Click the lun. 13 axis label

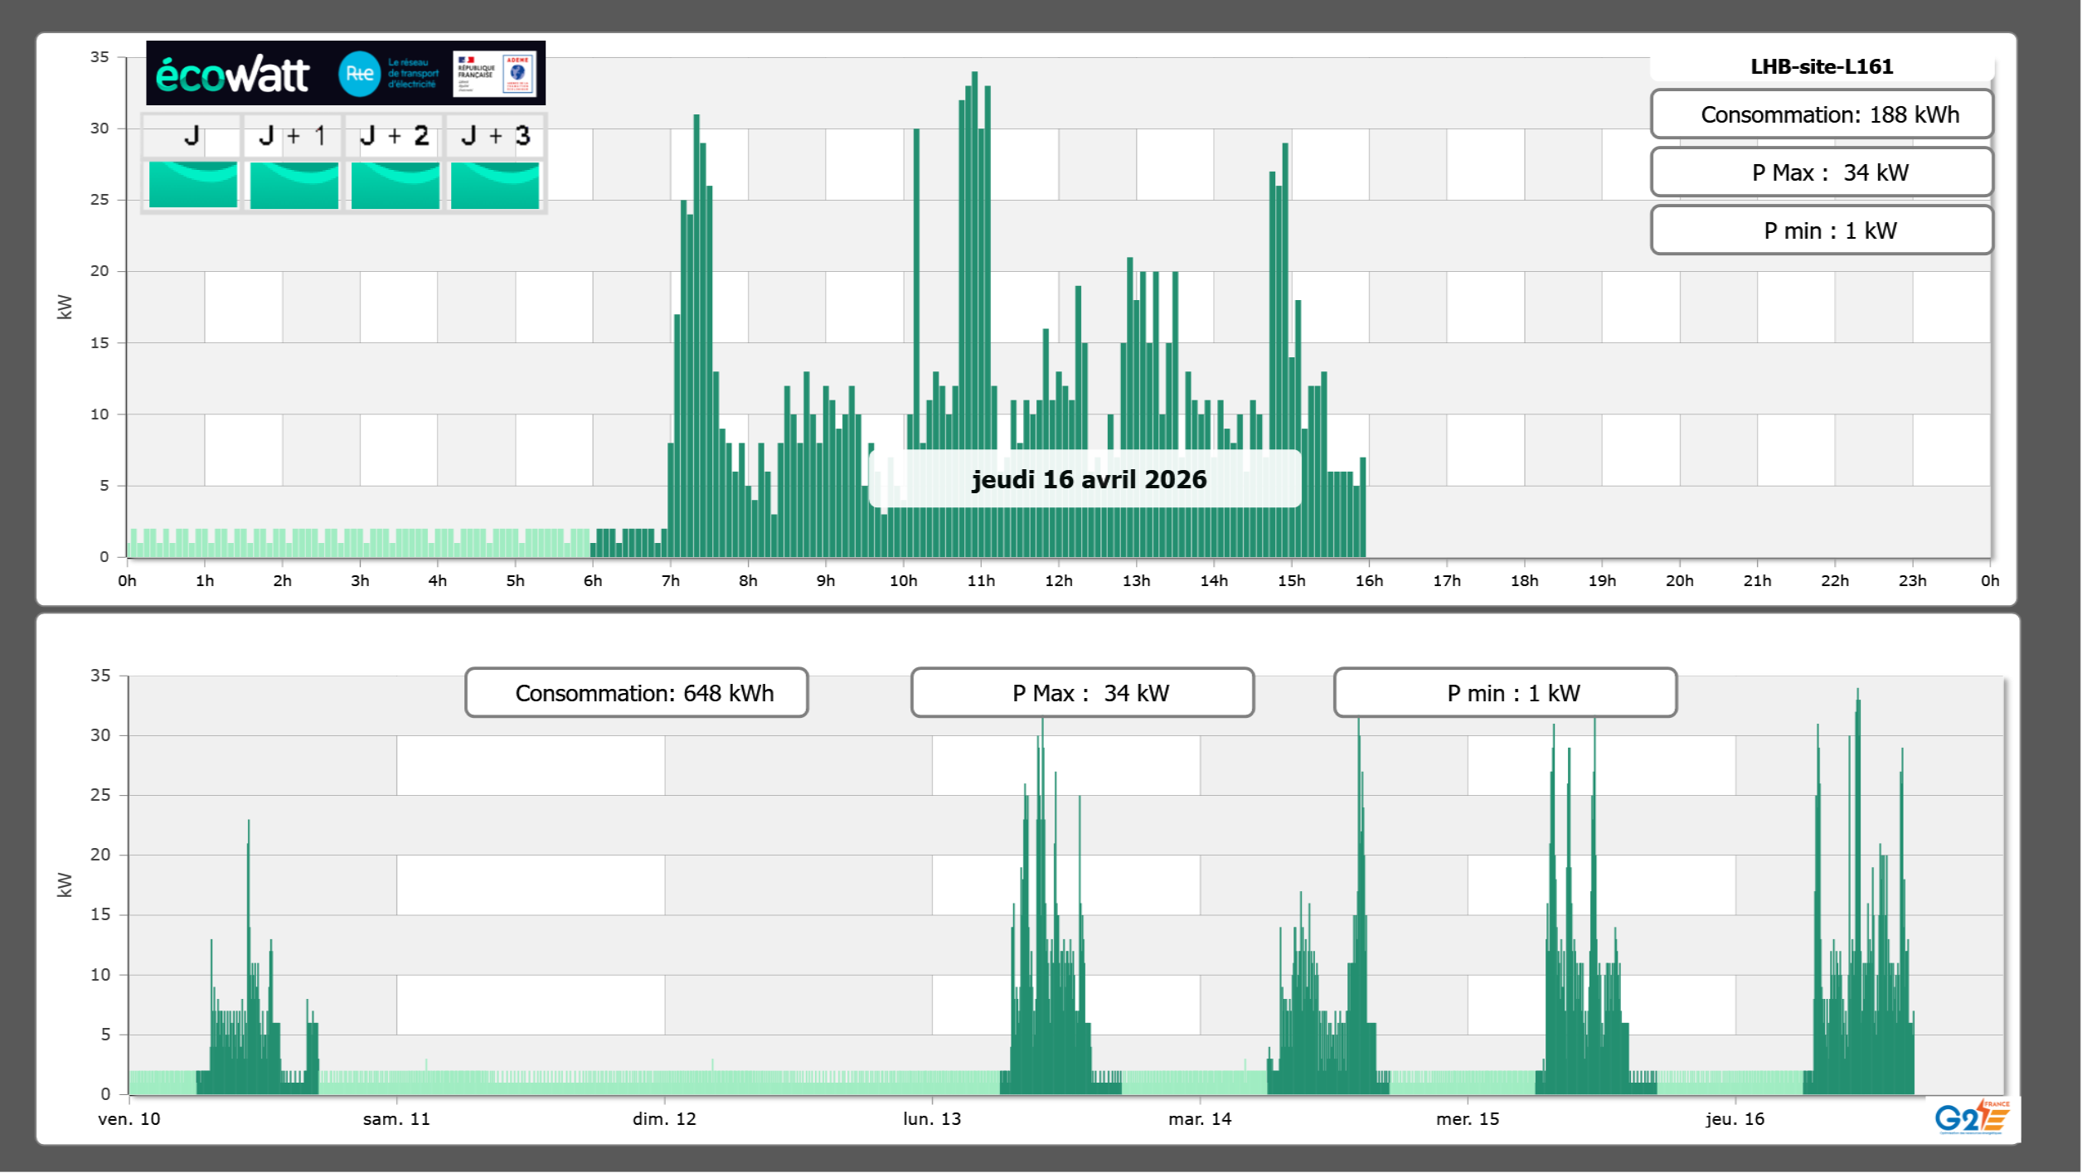pos(932,1119)
